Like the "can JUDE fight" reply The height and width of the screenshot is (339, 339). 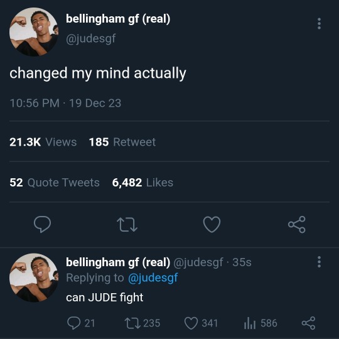201,323
